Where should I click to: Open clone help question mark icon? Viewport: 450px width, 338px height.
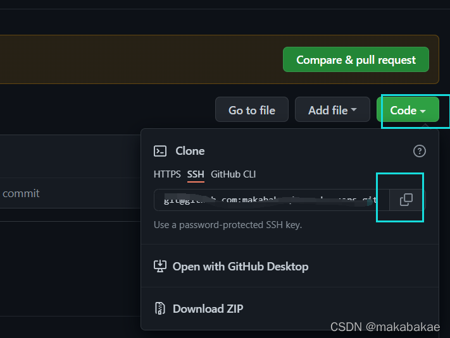(419, 151)
